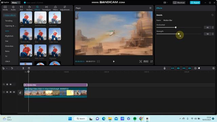The height and width of the screenshot is (122, 217).
Task: Split the clip at the playhead
Action: (23, 68)
